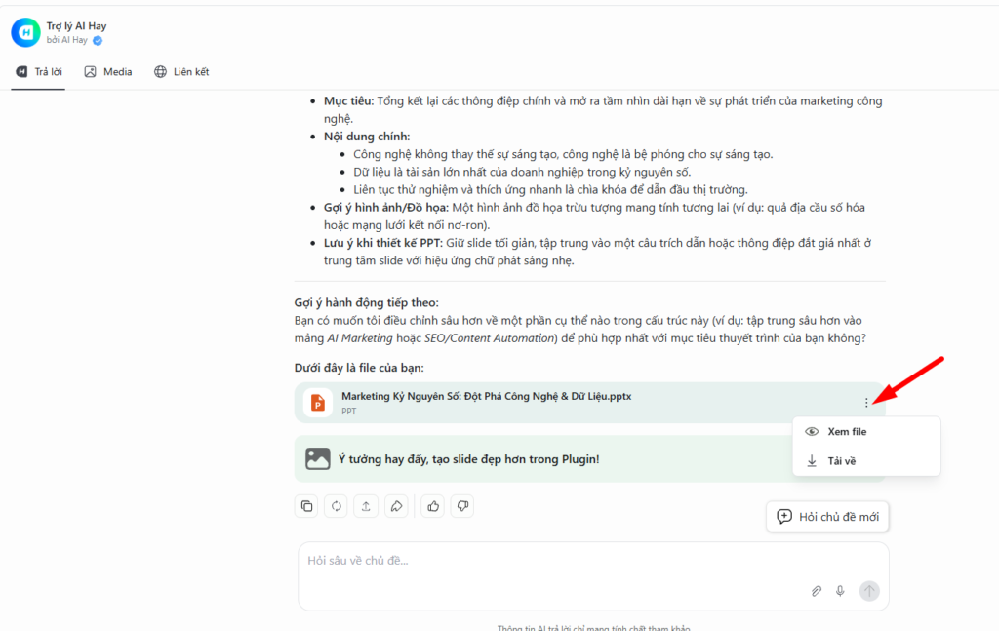Click the Trợ lý AI Hay title
This screenshot has width=999, height=631.
coord(76,26)
